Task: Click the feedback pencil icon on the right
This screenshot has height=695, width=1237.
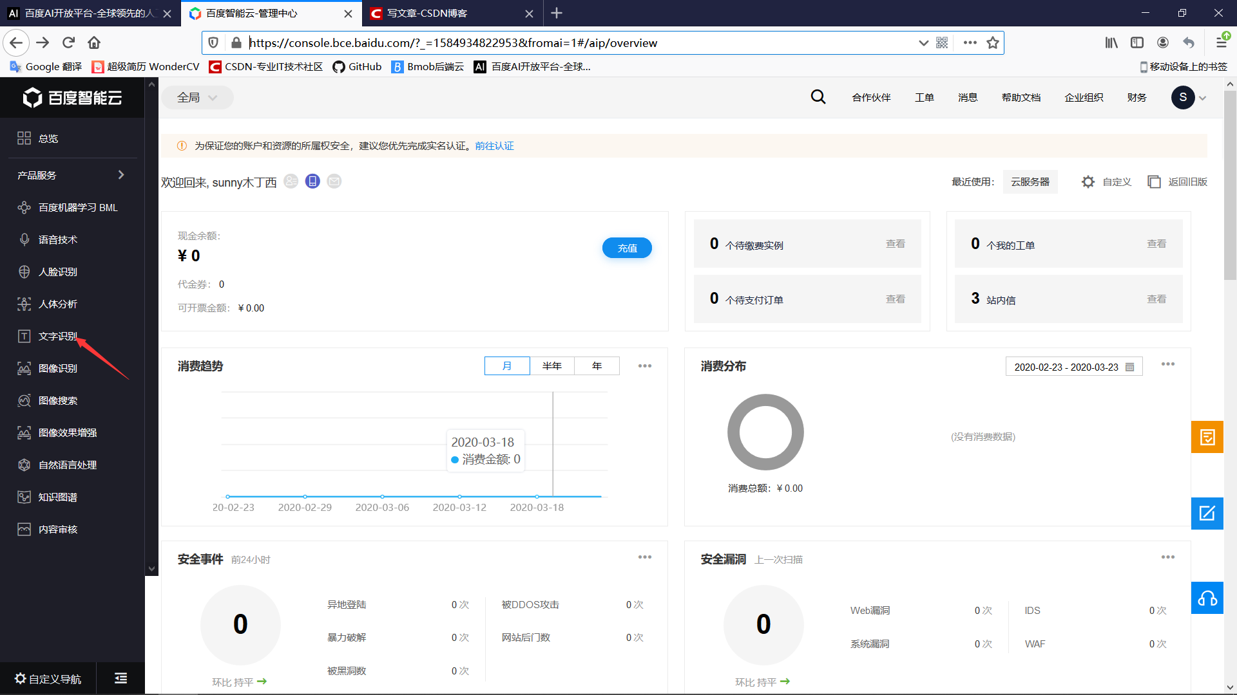Action: click(x=1207, y=514)
